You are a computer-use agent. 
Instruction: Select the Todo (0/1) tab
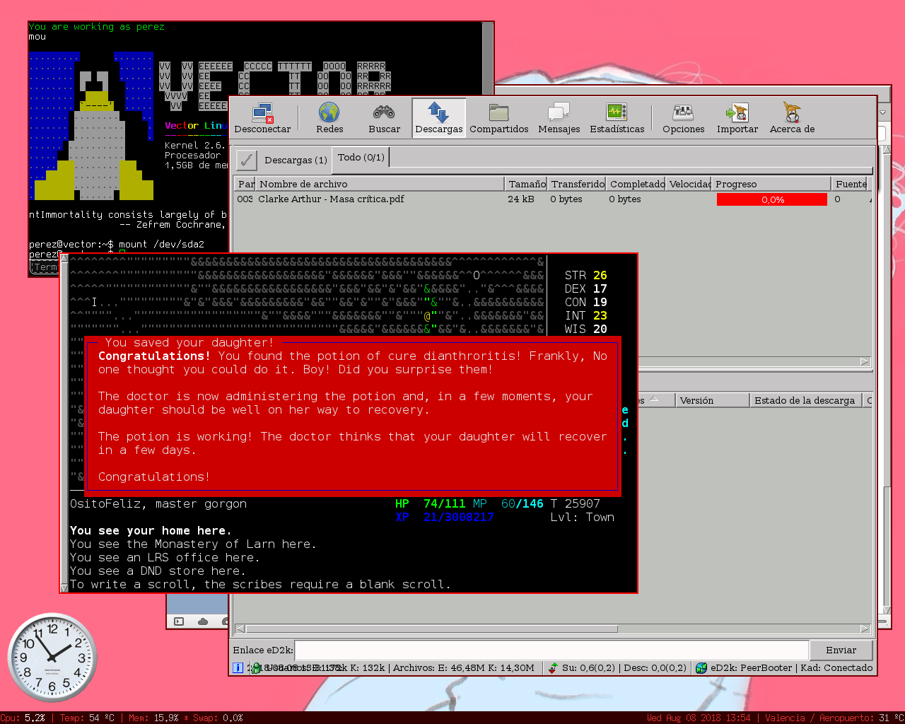click(361, 158)
